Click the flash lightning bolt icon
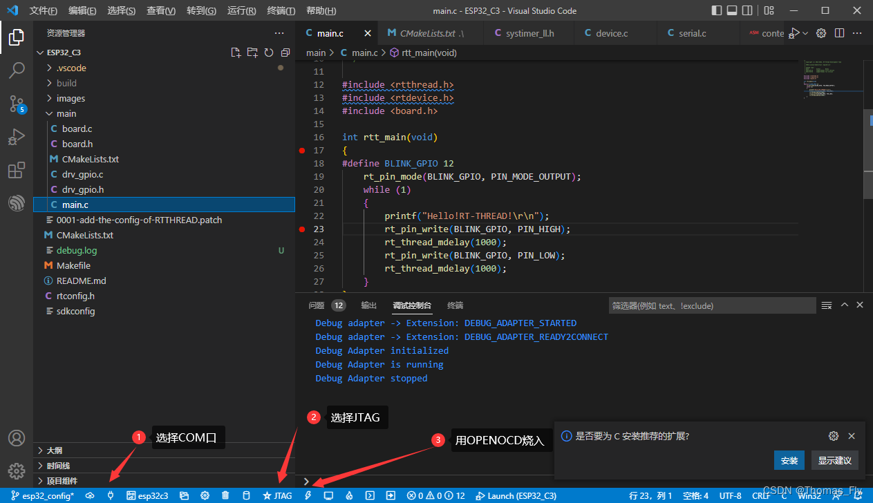The image size is (873, 503). click(x=308, y=495)
